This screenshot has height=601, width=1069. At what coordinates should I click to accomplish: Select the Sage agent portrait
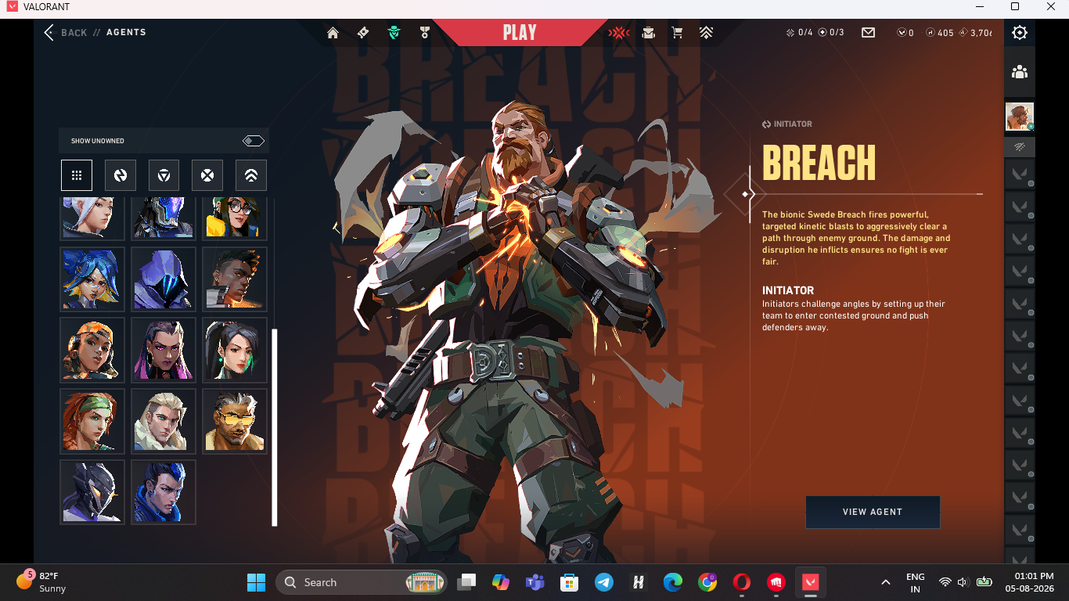click(x=235, y=350)
